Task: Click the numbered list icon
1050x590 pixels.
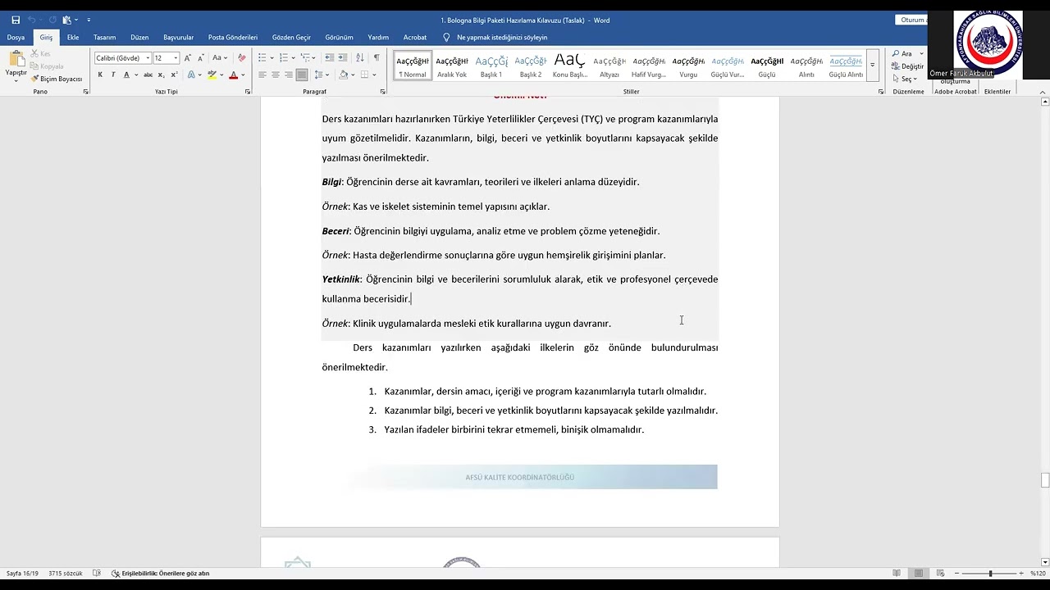Action: coord(284,58)
